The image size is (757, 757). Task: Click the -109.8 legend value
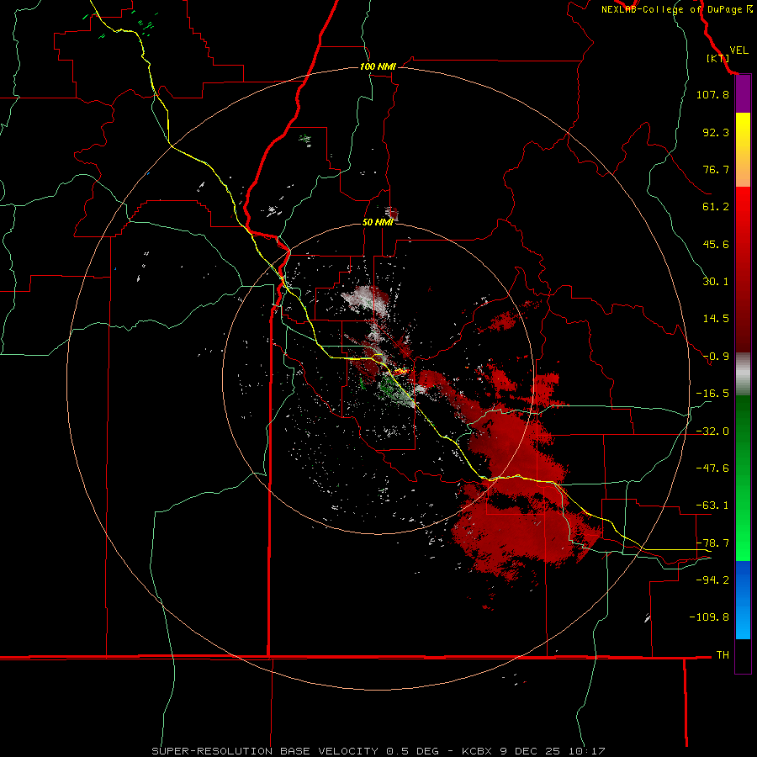point(709,617)
